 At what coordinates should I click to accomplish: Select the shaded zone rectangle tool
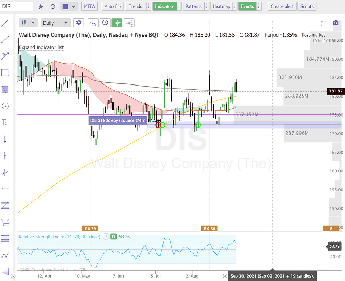[5, 89]
